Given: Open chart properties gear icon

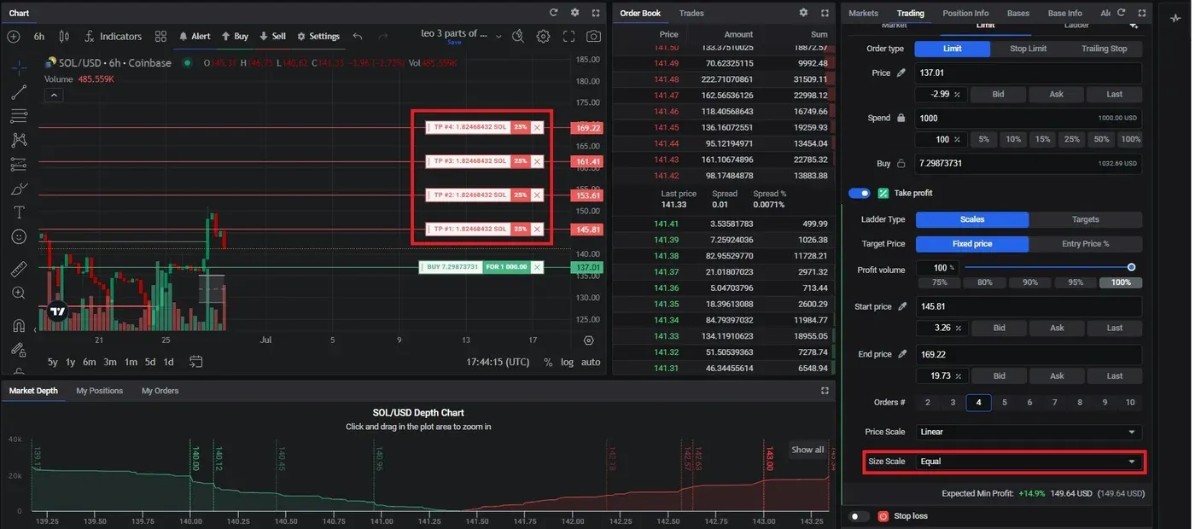Looking at the screenshot, I should click(543, 36).
